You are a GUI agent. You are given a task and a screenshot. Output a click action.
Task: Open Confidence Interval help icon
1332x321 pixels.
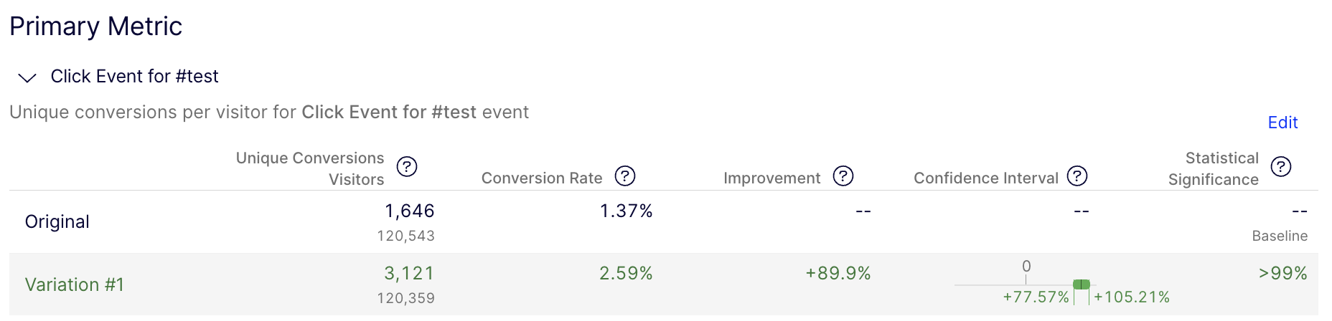coord(1077,176)
